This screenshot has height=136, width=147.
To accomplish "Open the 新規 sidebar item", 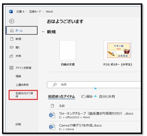I will point(18,39).
